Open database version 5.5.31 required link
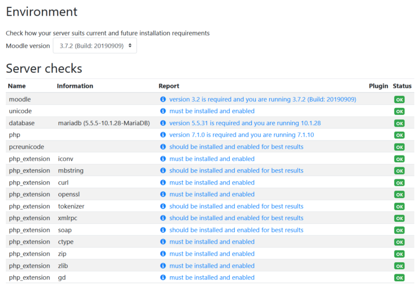Screen dimensions: 420x285 245,123
